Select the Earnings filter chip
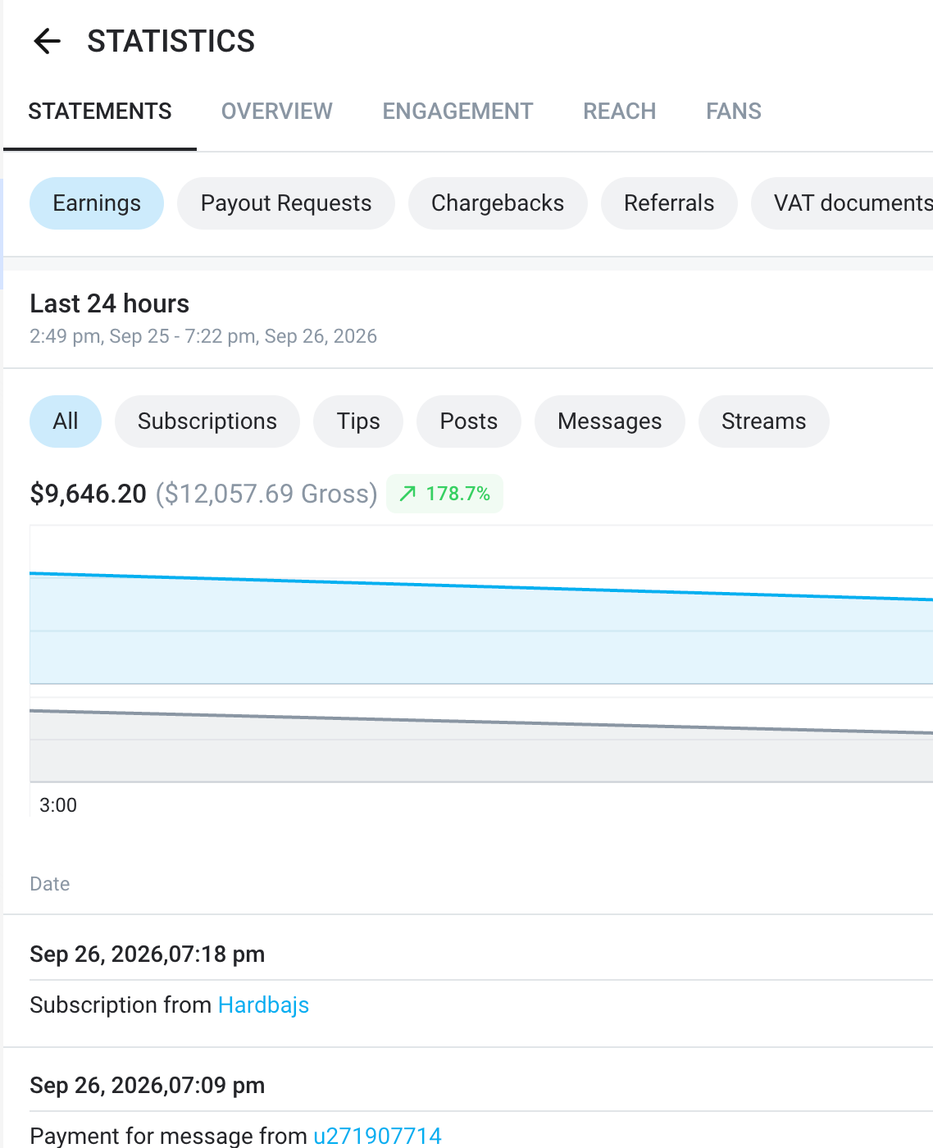 pos(97,203)
